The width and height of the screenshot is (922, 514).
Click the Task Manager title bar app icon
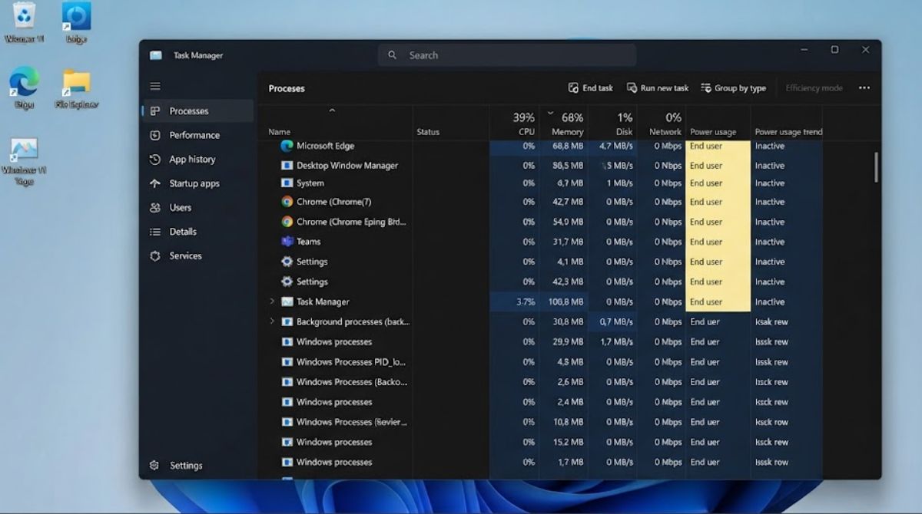[156, 55]
